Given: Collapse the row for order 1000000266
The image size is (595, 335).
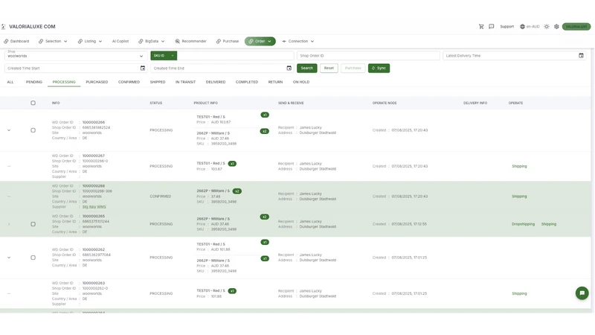Looking at the screenshot, I should tap(9, 130).
